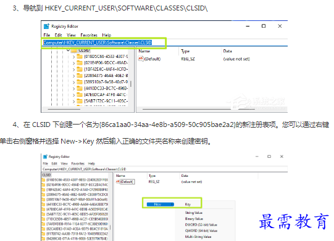Open File menu in step 3 Registry Editor
Viewport: 334px width, 241px height.
(47, 35)
